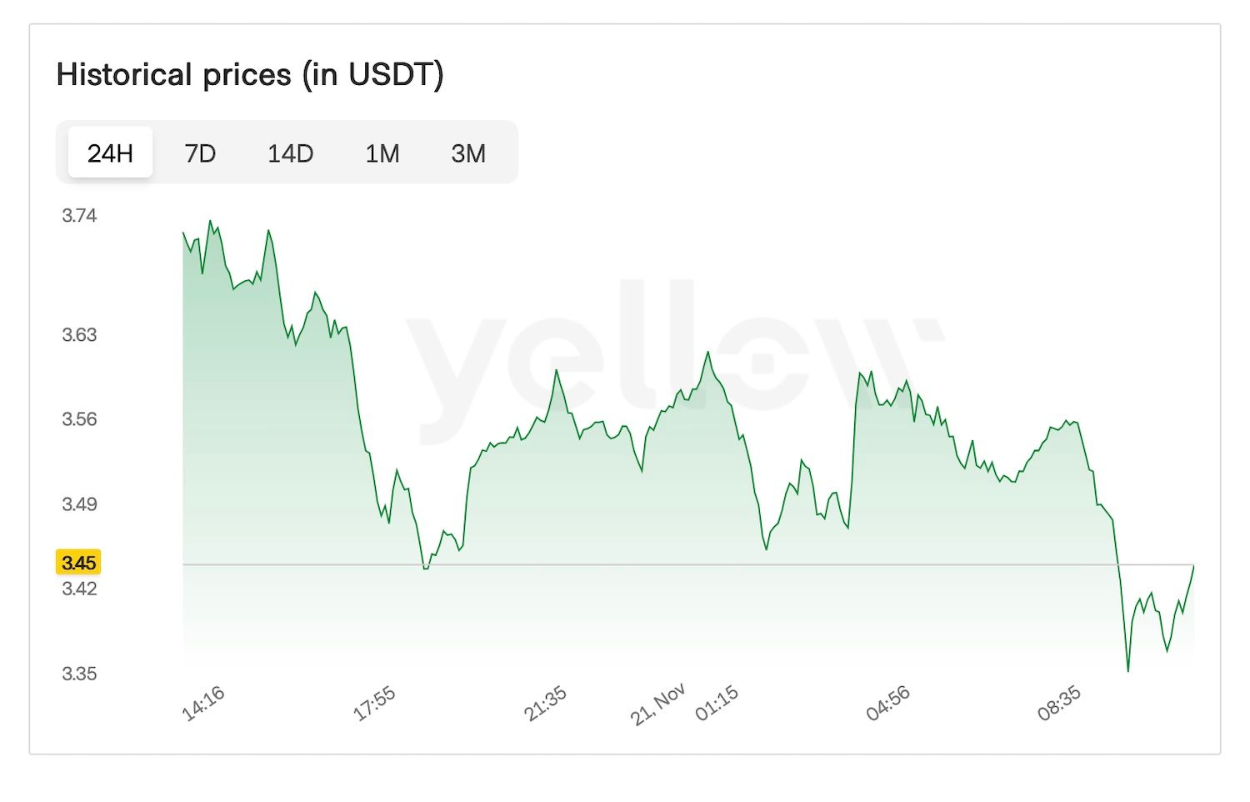Switch to the 7D price range

pyautogui.click(x=200, y=153)
